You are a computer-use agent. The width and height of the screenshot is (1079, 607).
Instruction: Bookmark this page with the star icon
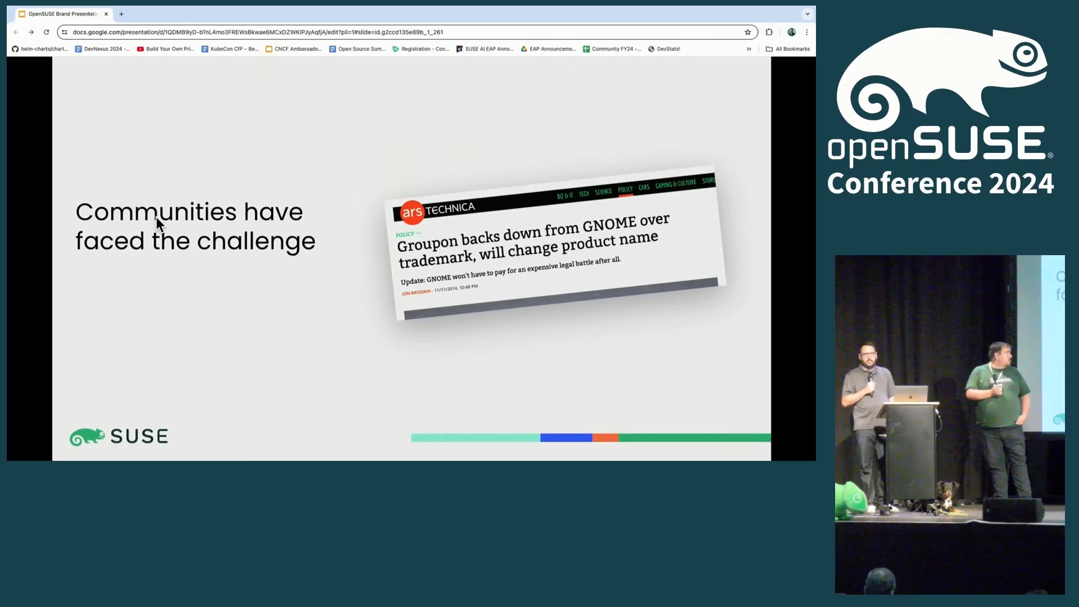click(x=747, y=32)
